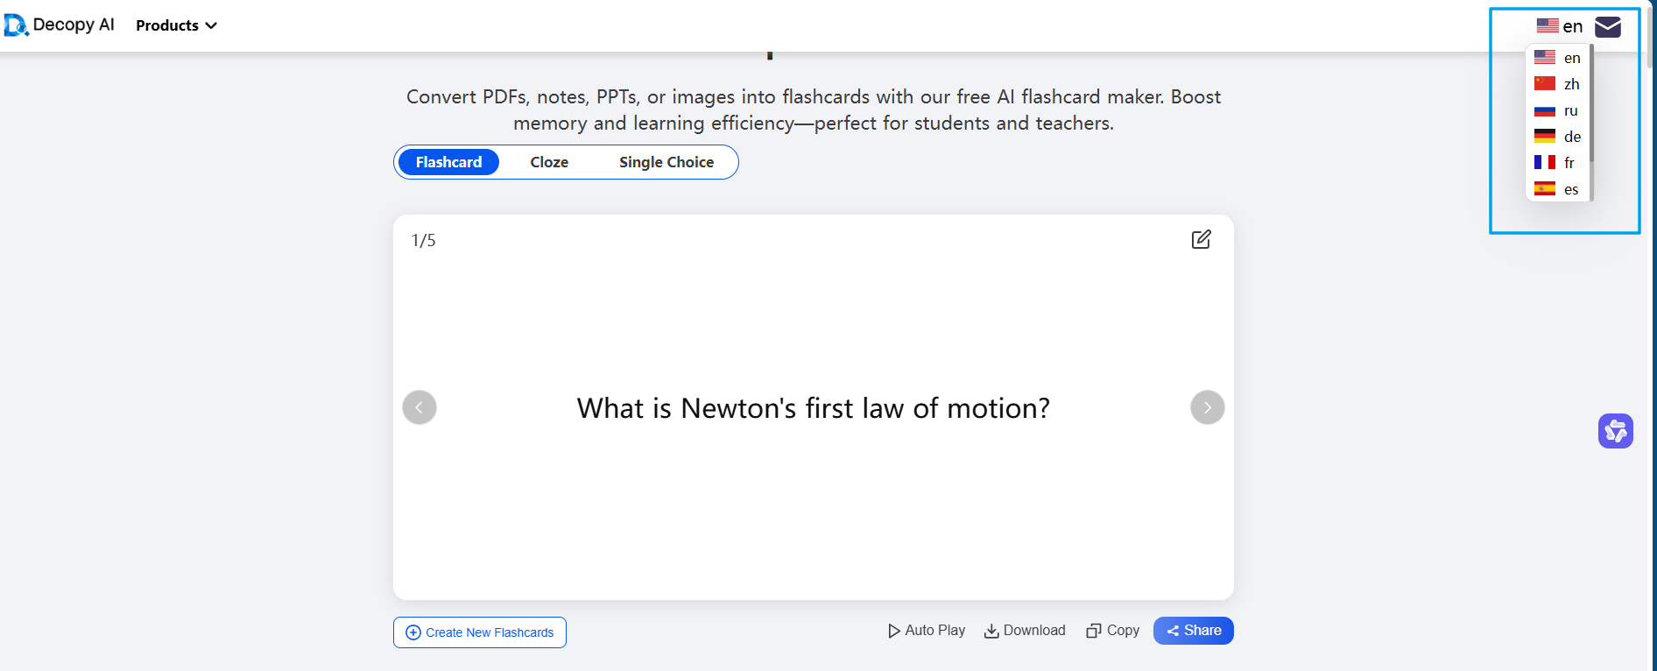Open the mail envelope icon
Viewport: 1657px width, 671px height.
click(x=1607, y=27)
